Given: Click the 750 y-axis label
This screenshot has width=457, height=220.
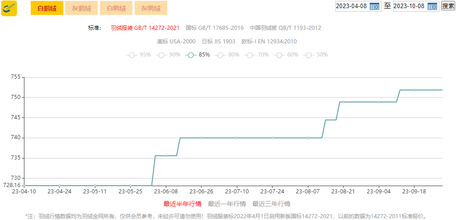Looking at the screenshot, I should tap(16, 97).
